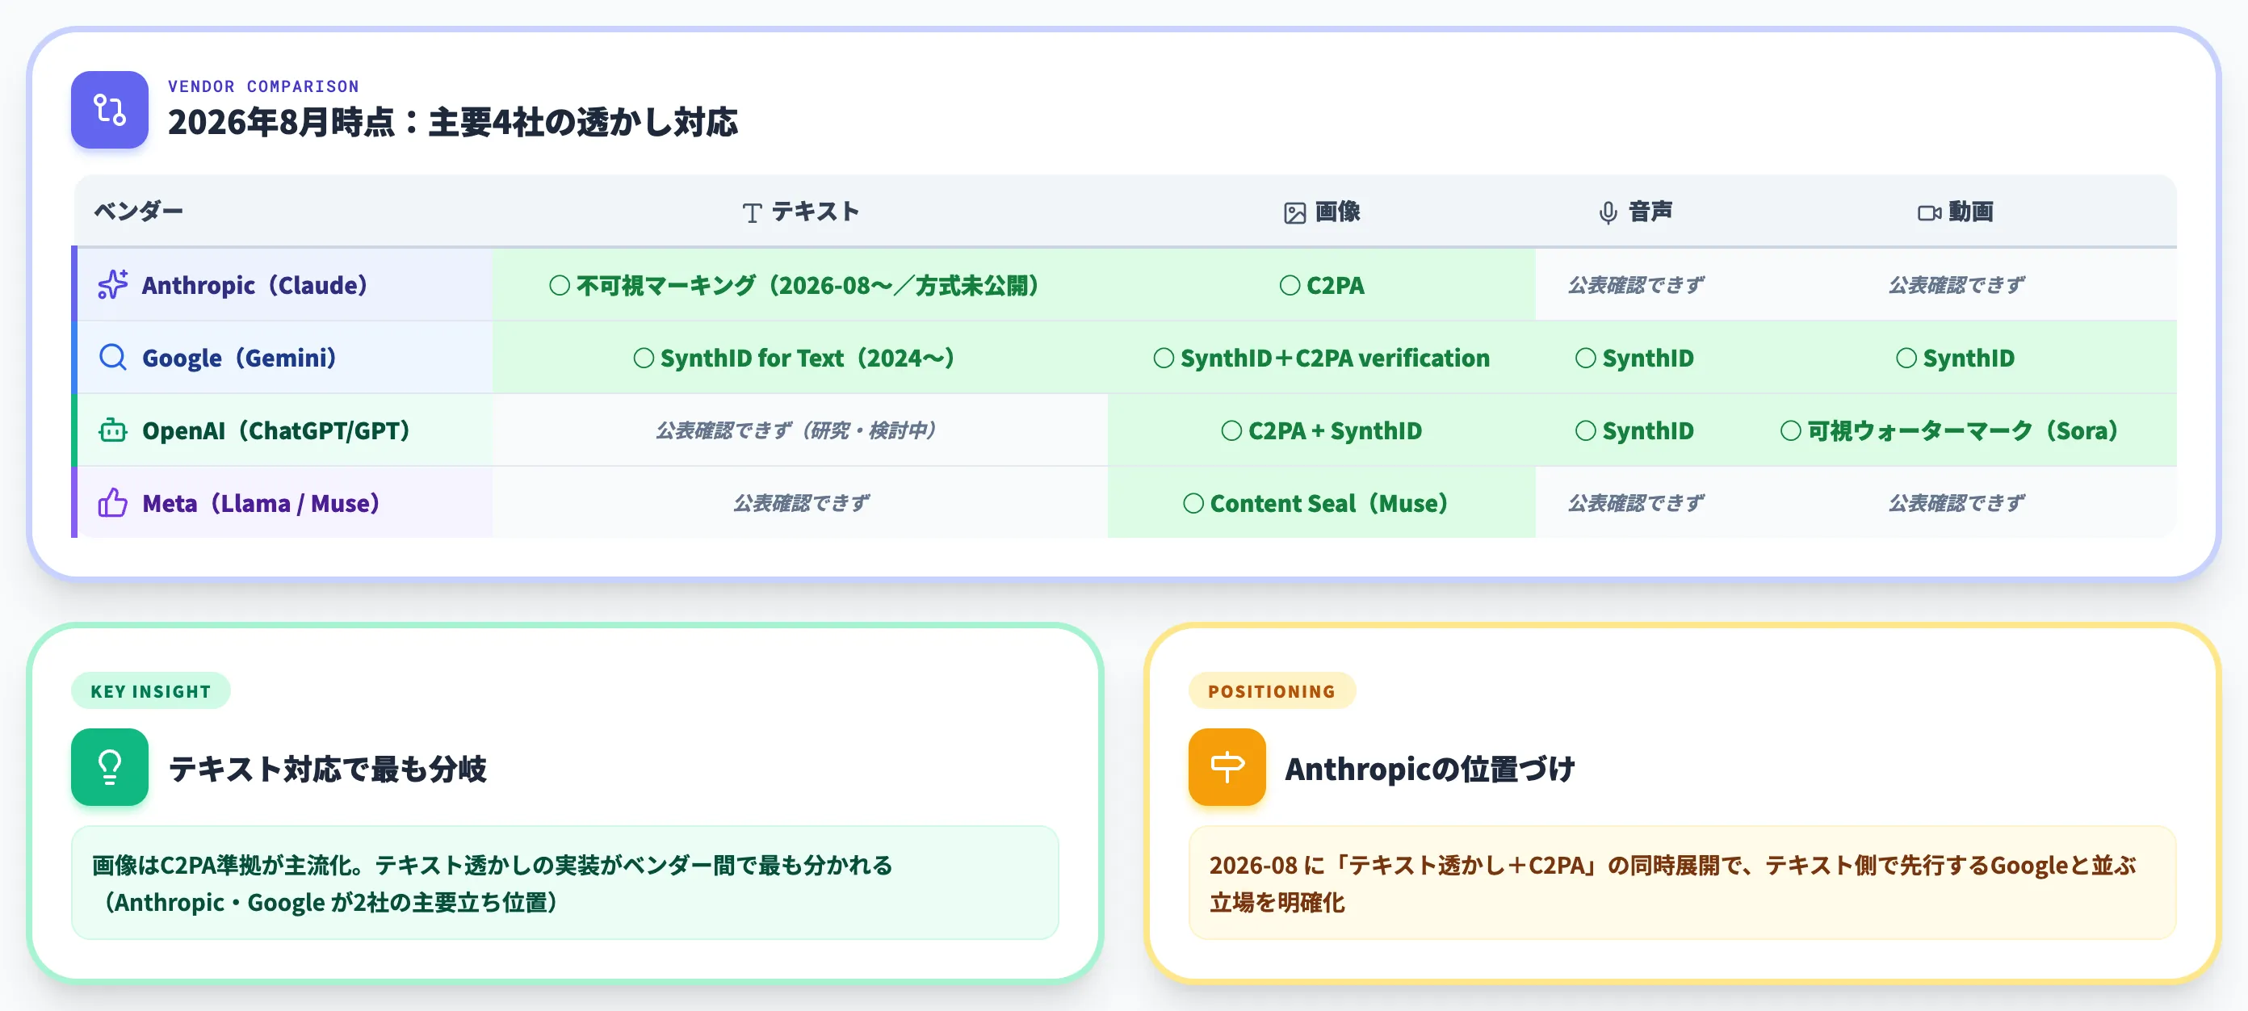Click Meta video cell 公表確認できず
Viewport: 2248px width, 1011px height.
click(1956, 503)
